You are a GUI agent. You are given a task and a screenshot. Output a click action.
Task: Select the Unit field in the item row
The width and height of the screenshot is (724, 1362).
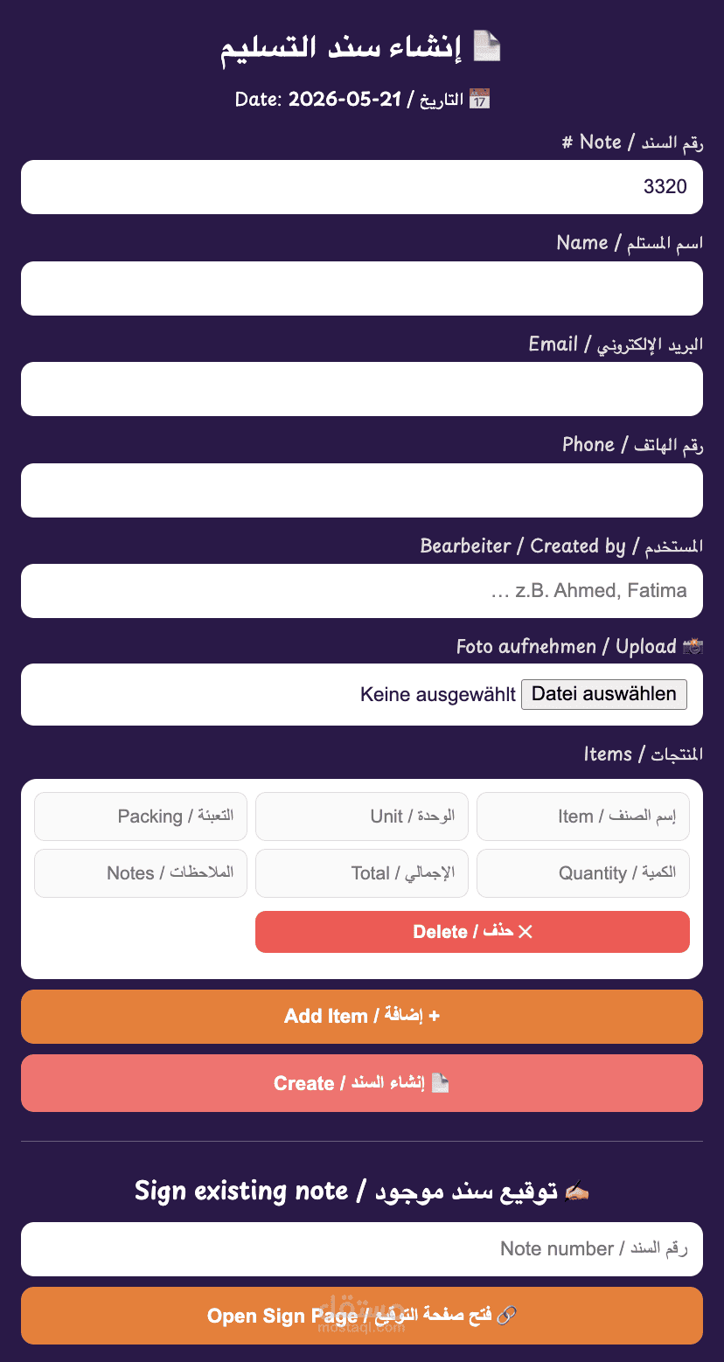[x=362, y=817]
